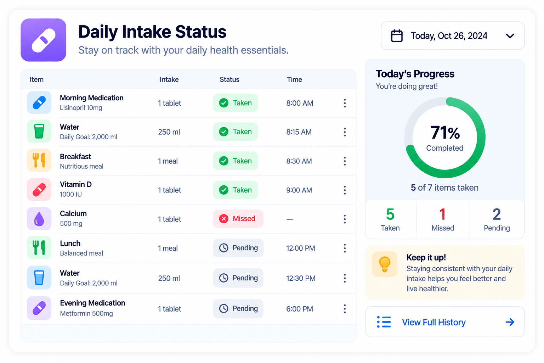This screenshot has width=544, height=363.
Task: Select the Pending count tab in progress
Action: coord(497,219)
